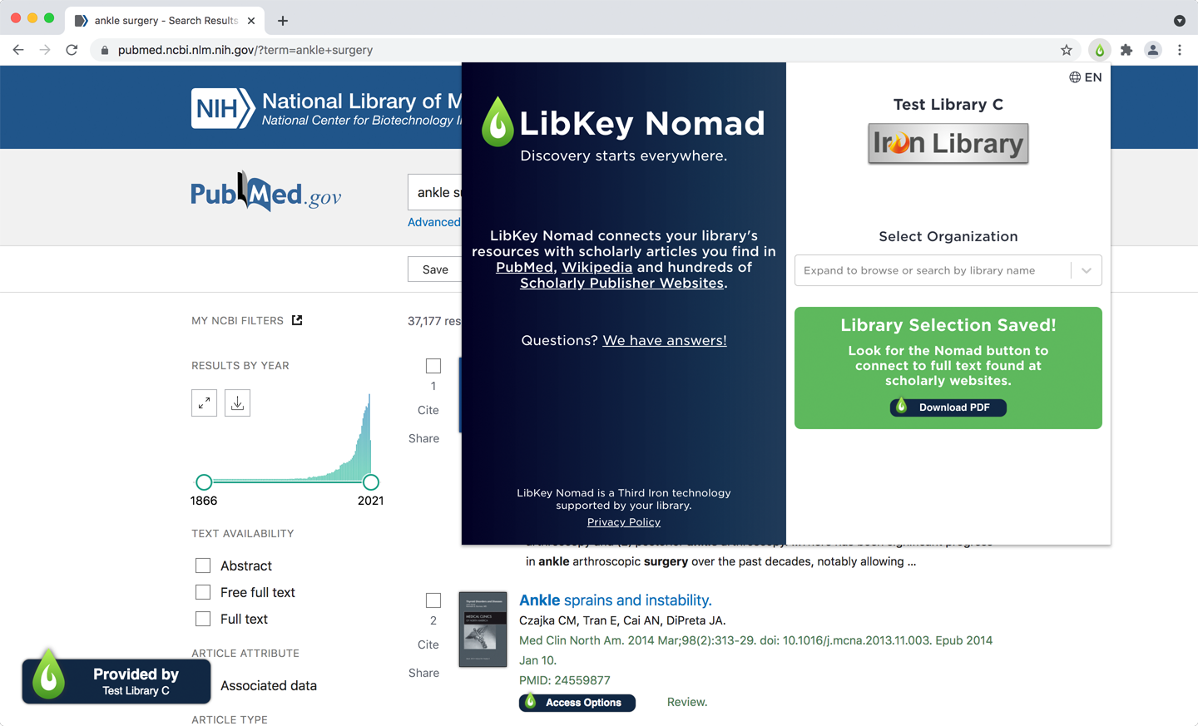Check the Free full text filter

pyautogui.click(x=203, y=592)
